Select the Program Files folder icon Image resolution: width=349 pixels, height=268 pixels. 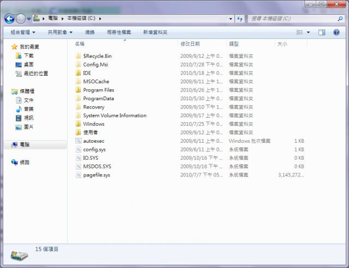78,90
